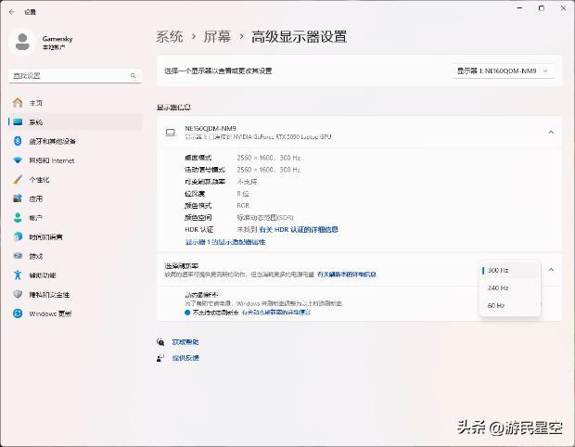Open HDR 认证 details link
The height and width of the screenshot is (447, 575).
click(298, 229)
